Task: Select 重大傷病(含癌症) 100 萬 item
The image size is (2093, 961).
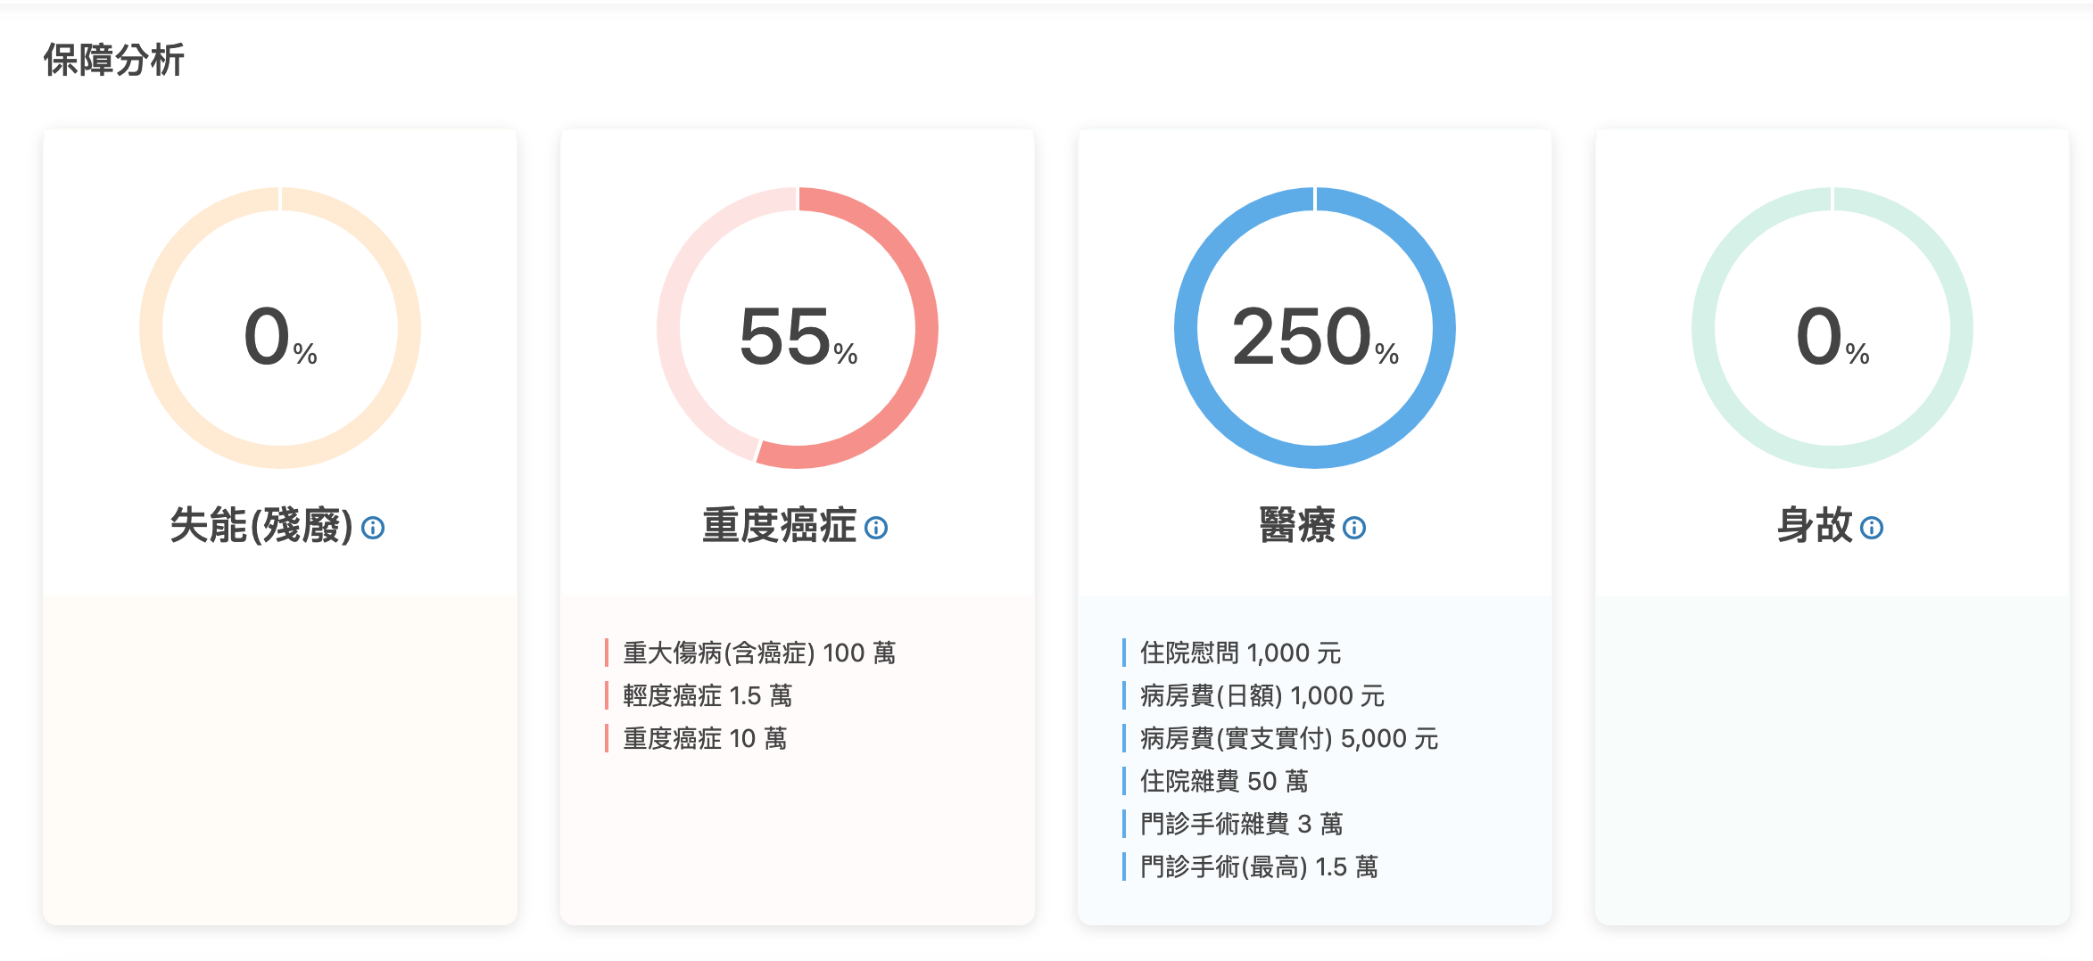Action: click(759, 653)
